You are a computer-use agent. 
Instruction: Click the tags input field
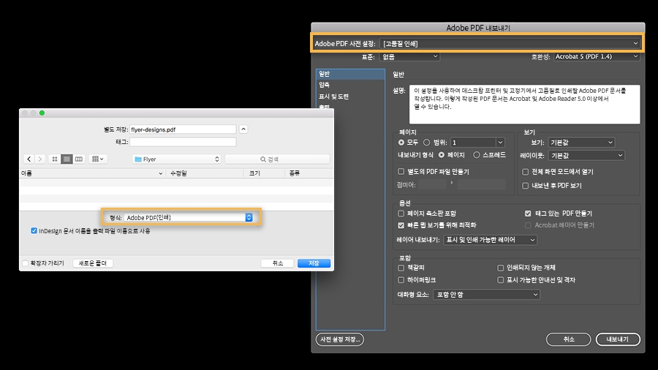pos(183,142)
